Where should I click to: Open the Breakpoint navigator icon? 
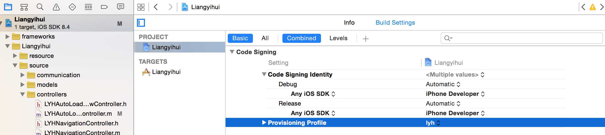(104, 7)
